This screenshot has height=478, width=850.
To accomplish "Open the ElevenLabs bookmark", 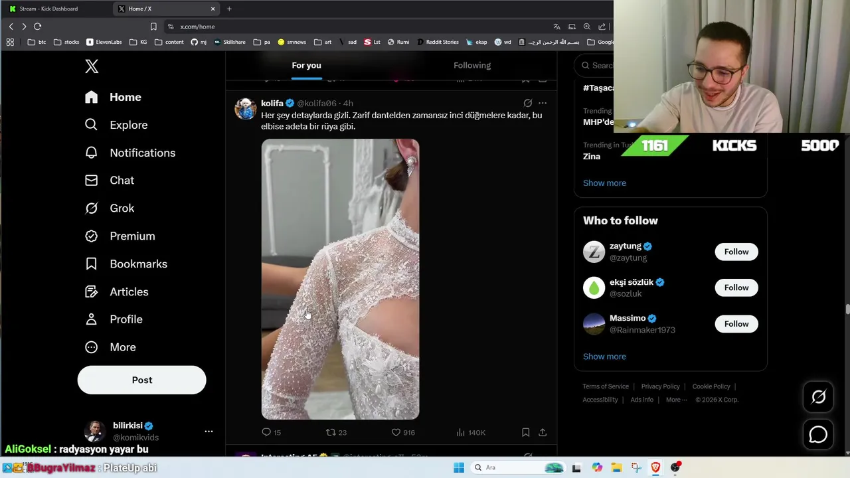I will point(104,42).
